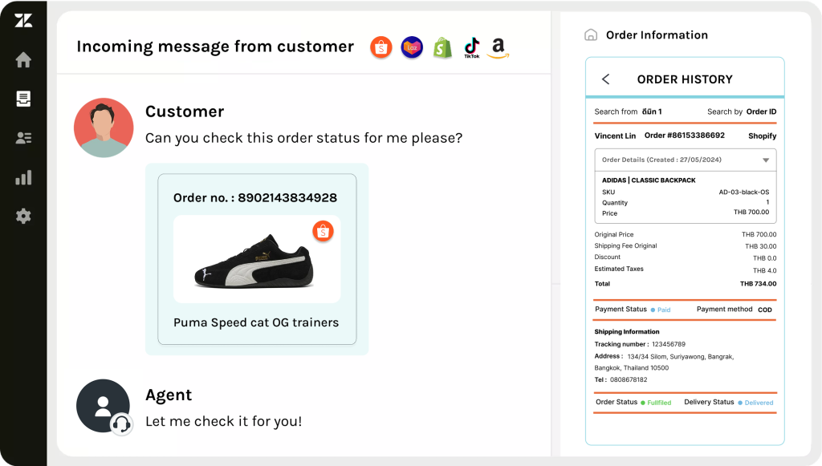Click the Delivered delivery status
This screenshot has width=822, height=466.
click(759, 403)
